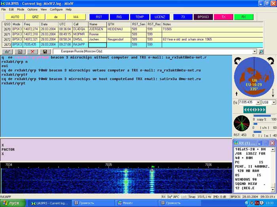Open the Mode menu
This screenshot has width=277, height=207.
pos(21,9)
